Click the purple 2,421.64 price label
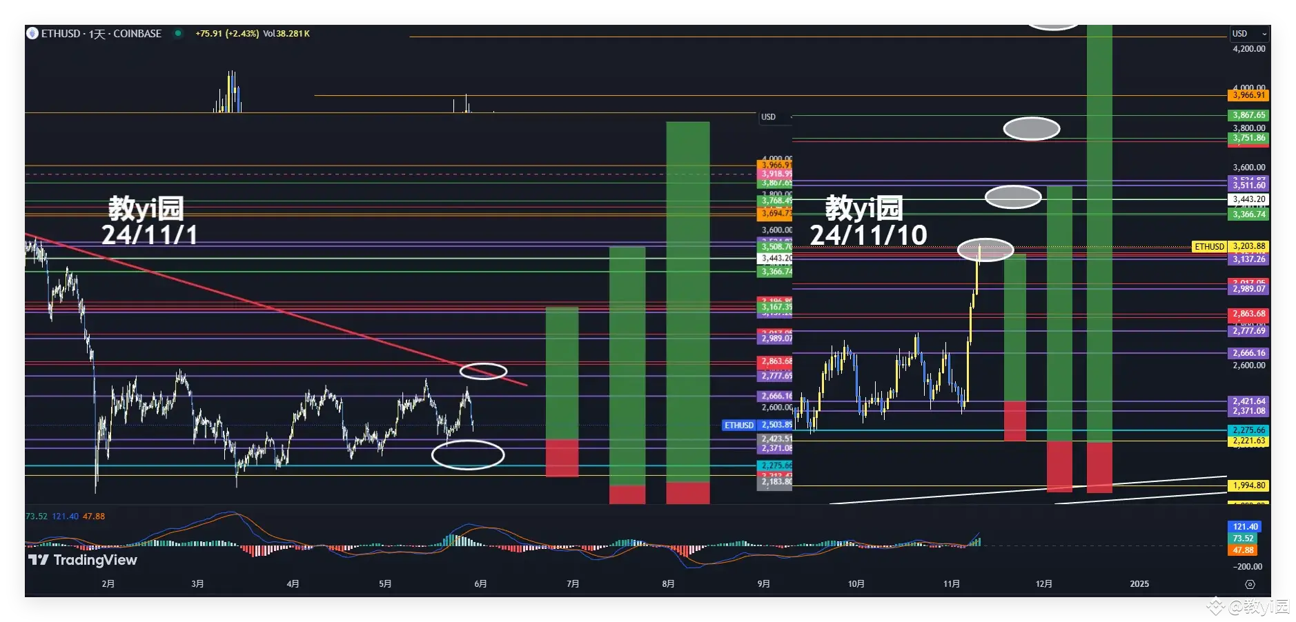Screen dimensions: 1296x622 (1249, 401)
